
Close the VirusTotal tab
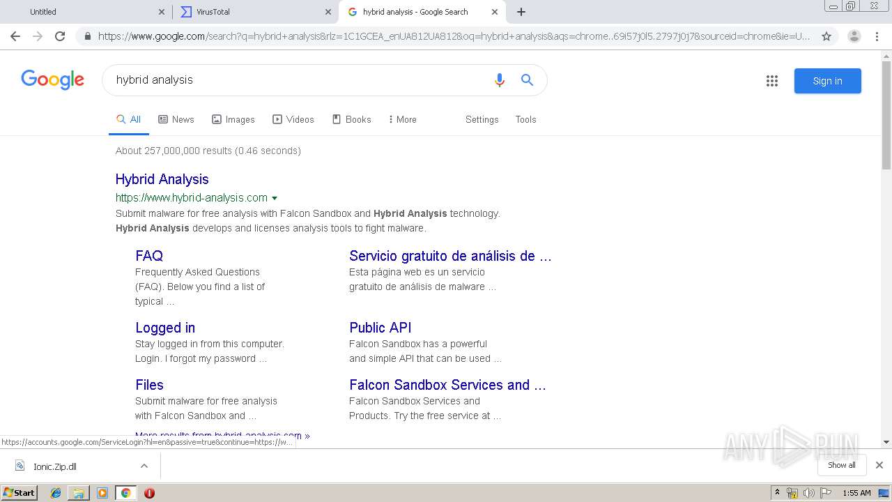(x=328, y=12)
